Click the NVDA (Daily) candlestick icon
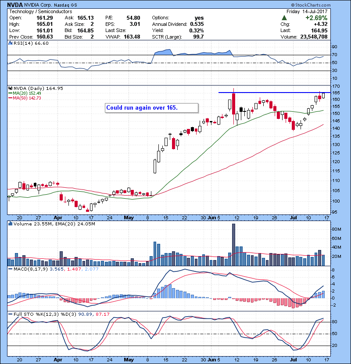This screenshot has width=351, height=364. 10,88
